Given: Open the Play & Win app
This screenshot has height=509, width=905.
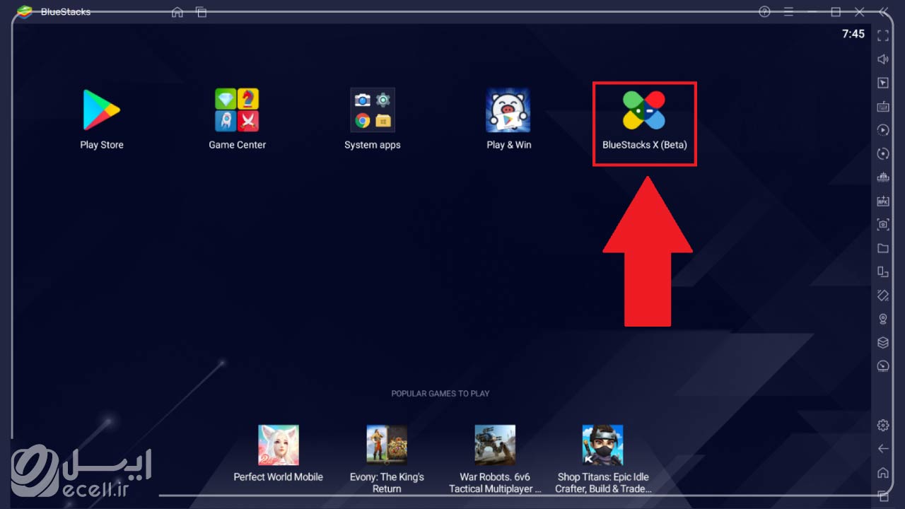Looking at the screenshot, I should [508, 111].
